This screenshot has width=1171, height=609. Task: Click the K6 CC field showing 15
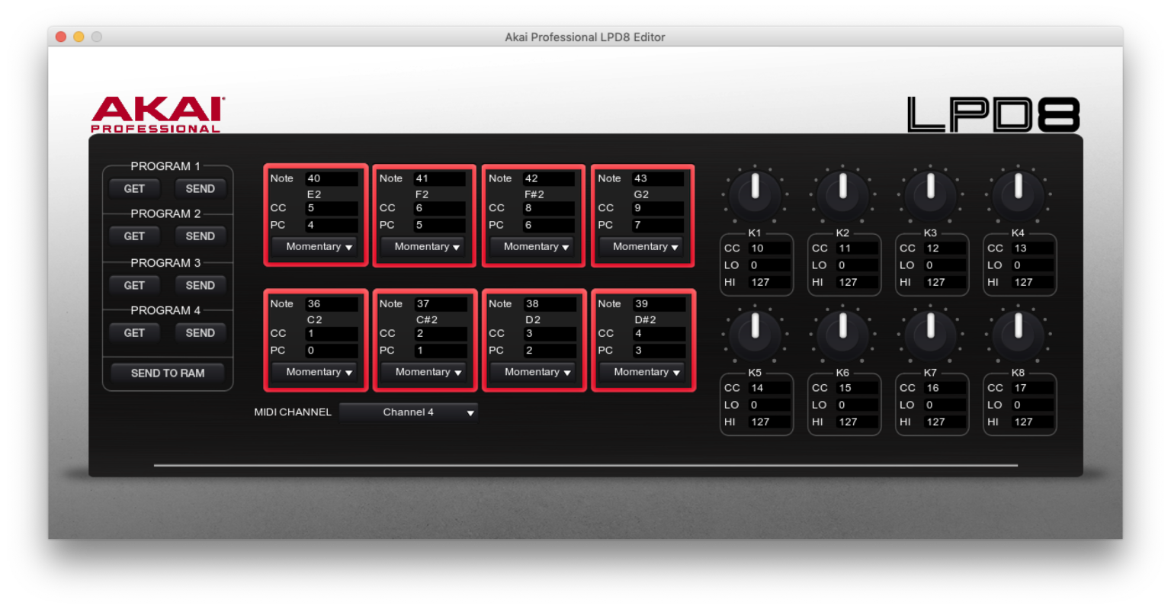(857, 388)
